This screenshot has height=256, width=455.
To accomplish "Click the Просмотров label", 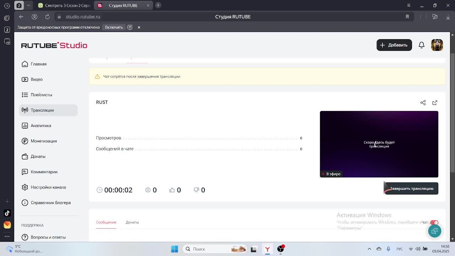I will coord(108,138).
